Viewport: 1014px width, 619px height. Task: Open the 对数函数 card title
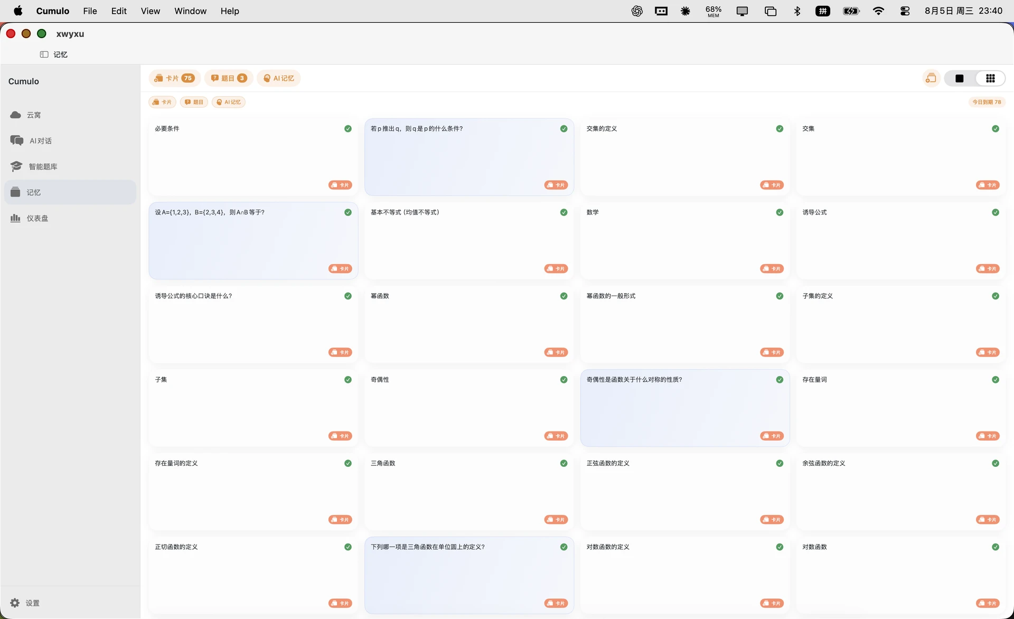814,547
